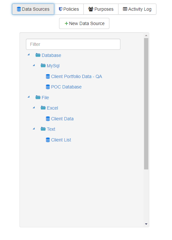This screenshot has height=240, width=172.
Task: Switch to the Policies tab
Action: [x=69, y=9]
